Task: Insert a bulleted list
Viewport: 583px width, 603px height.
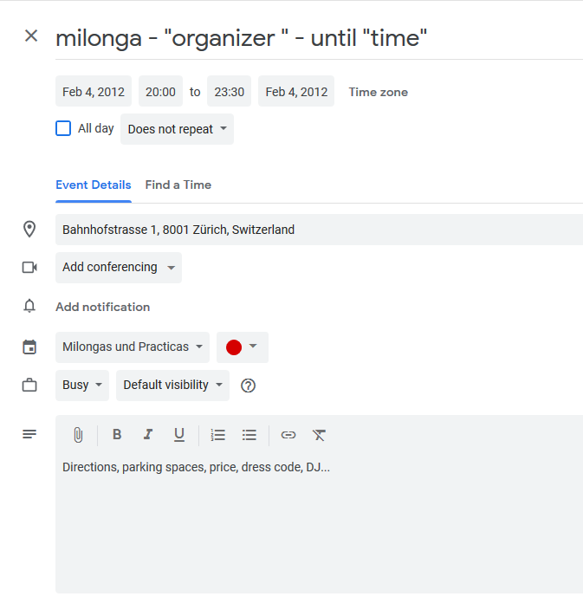Action: [249, 435]
